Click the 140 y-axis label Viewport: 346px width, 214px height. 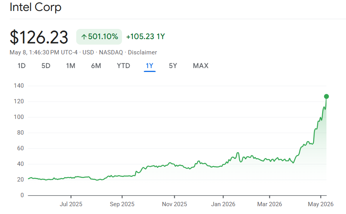click(x=19, y=86)
